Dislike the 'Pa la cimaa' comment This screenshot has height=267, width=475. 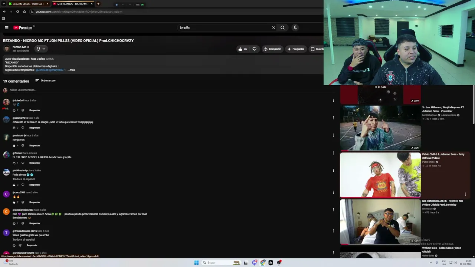(x=23, y=185)
